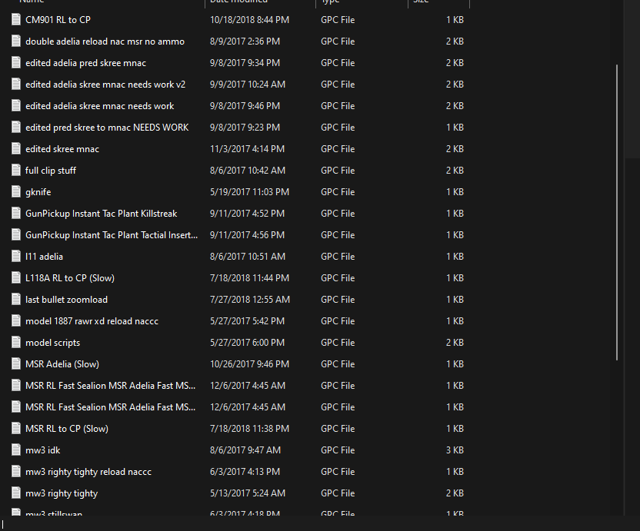Screen dimensions: 640x531
Task: Select the file name edited skree mnac
Action: (x=62, y=149)
